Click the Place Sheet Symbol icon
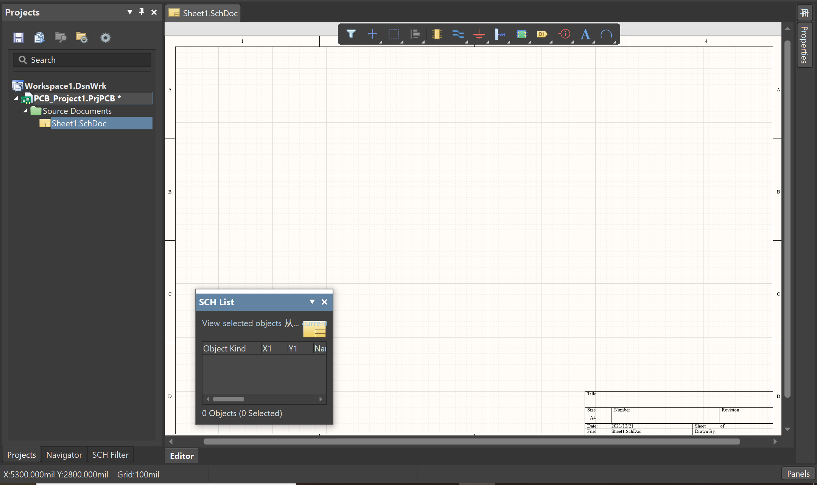The height and width of the screenshot is (485, 817). 521,34
